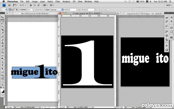Click the Photoshop application menu
The width and height of the screenshot is (174, 109).
[12, 1]
